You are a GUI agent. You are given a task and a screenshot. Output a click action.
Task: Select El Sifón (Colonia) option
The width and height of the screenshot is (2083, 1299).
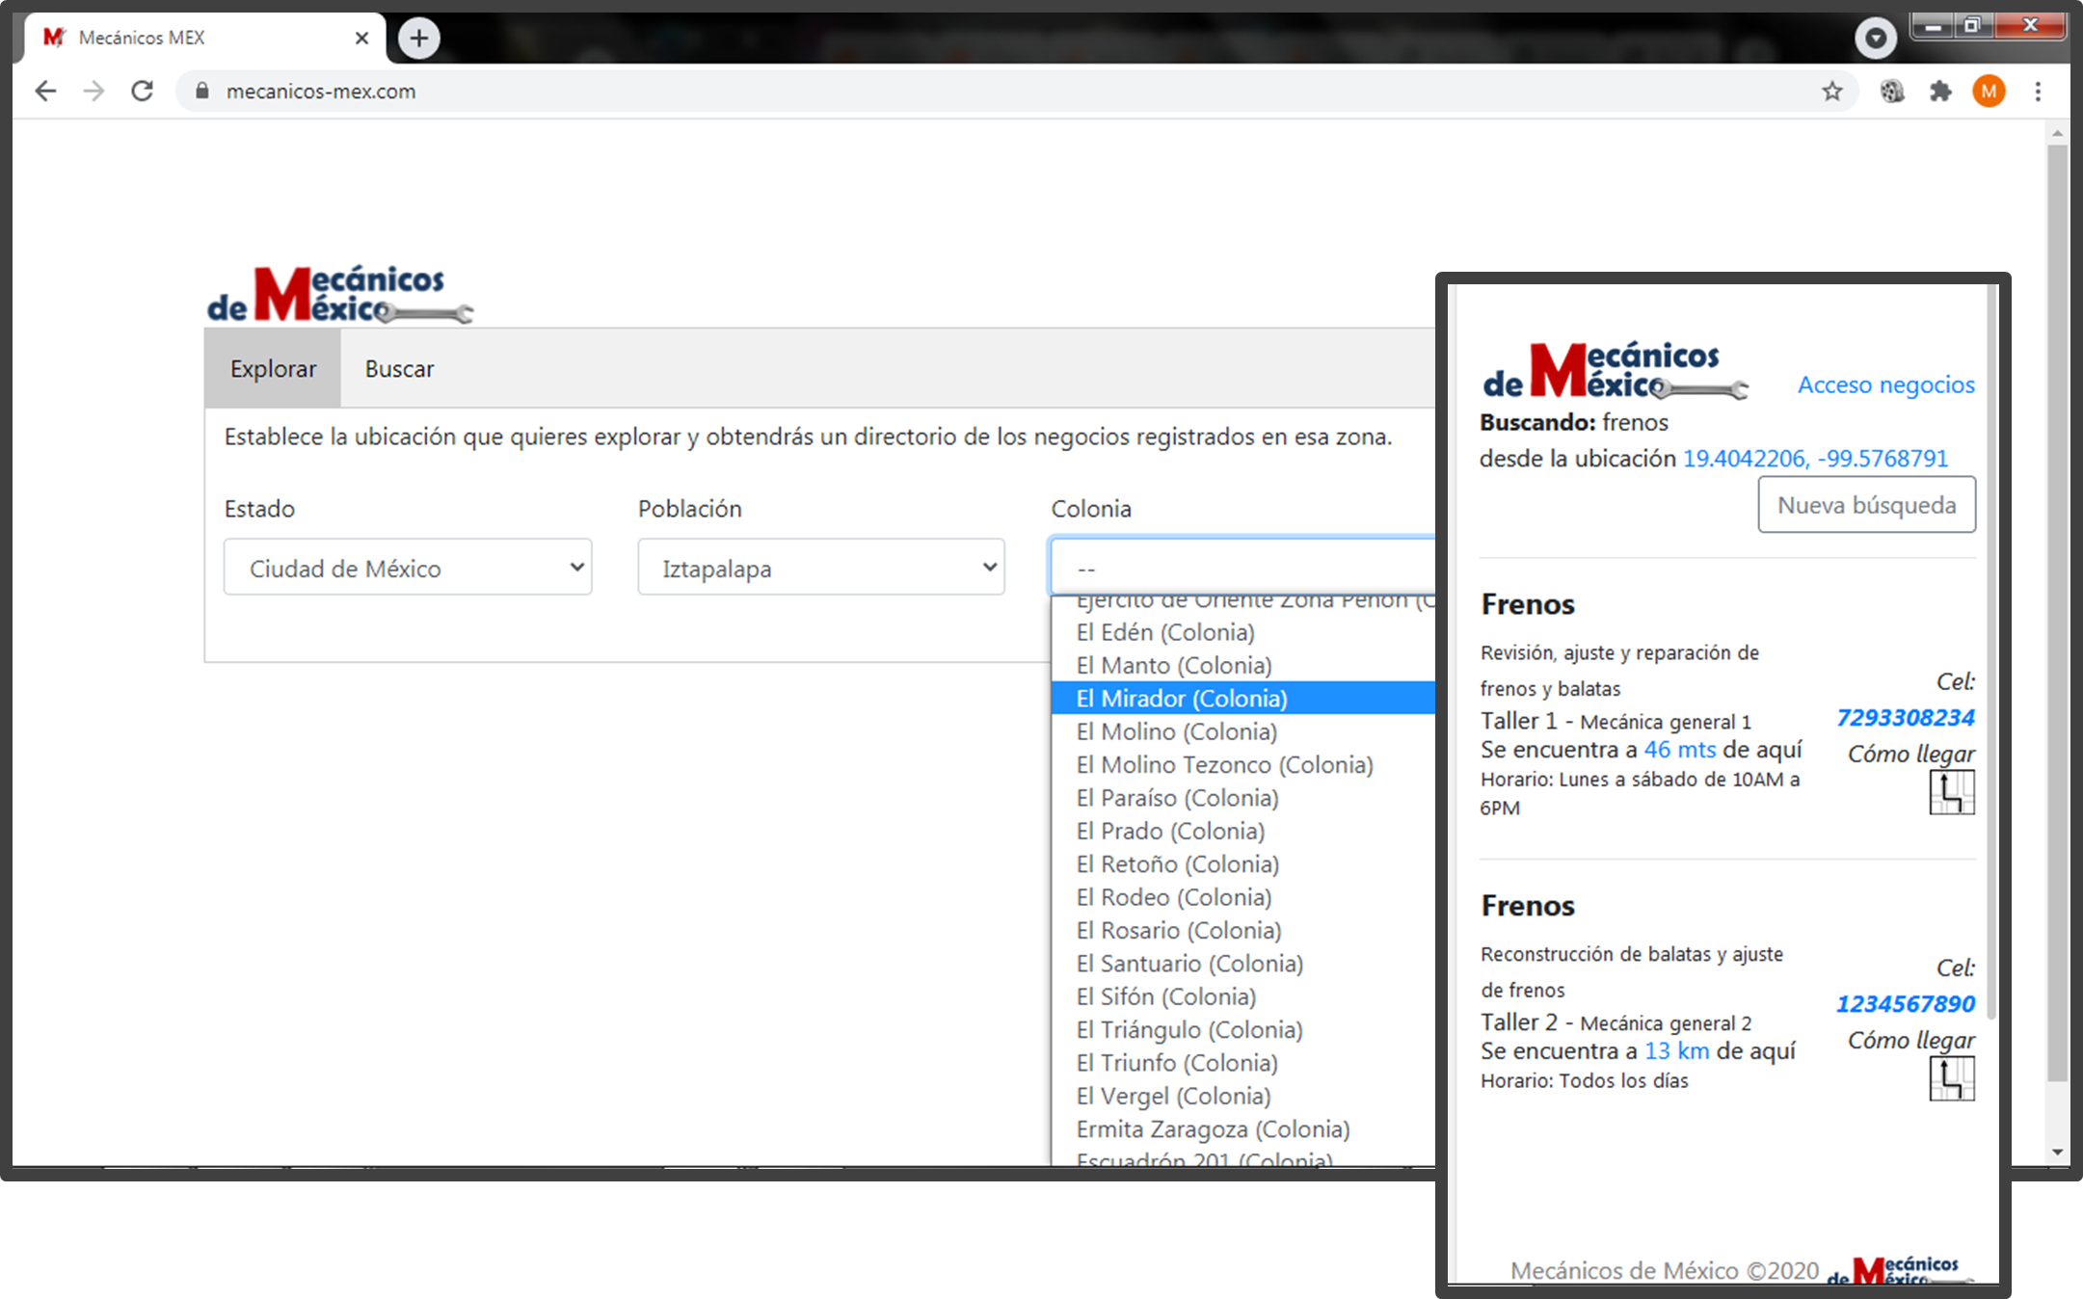[x=1242, y=996]
